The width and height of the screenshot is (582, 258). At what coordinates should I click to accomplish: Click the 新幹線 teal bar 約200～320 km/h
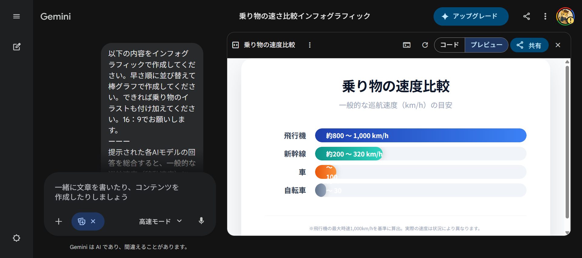coord(349,154)
